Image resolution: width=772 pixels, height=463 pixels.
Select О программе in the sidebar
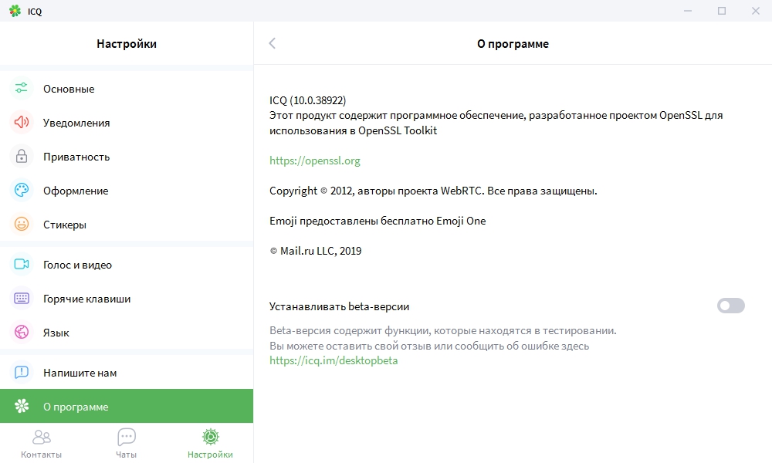point(127,406)
